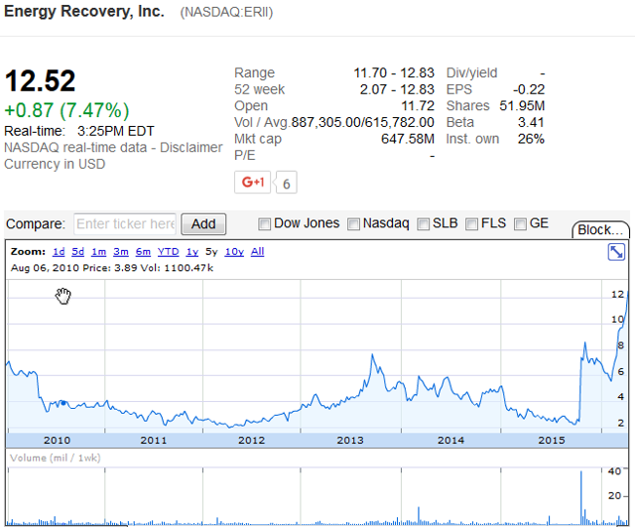Click the Aug 06, 2010 price readout

coord(112,268)
